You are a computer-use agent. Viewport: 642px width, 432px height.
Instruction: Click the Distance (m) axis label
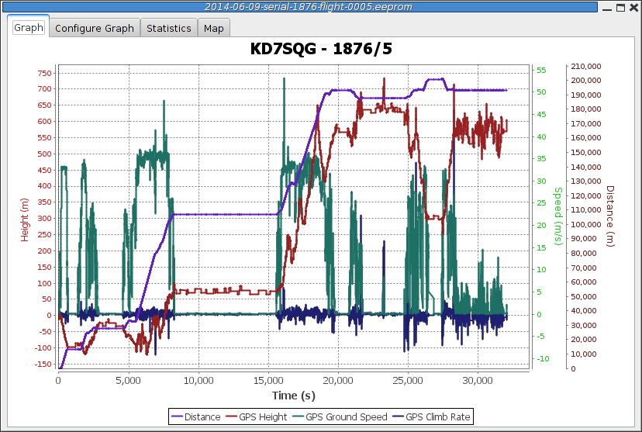[x=610, y=216]
